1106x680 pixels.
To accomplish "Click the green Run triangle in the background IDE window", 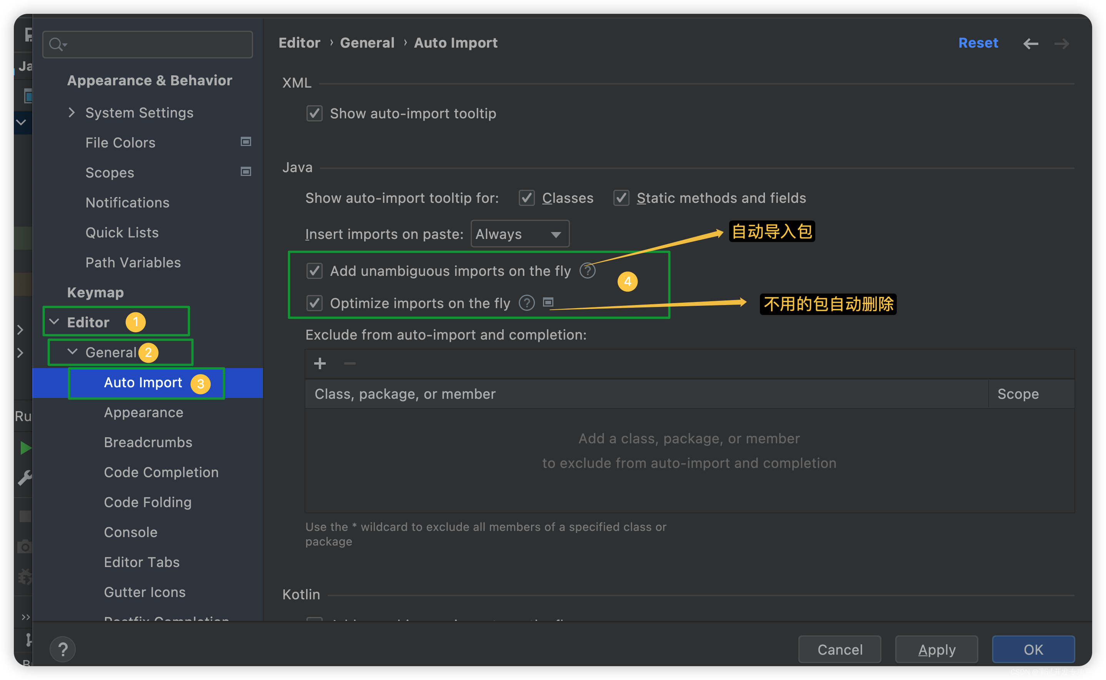I will (26, 448).
